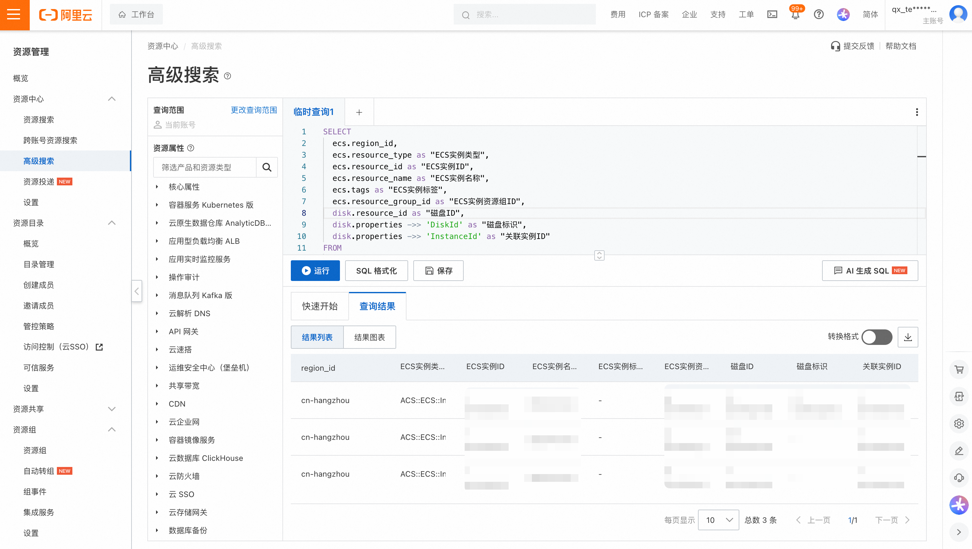
Task: Download query results with download icon
Action: point(907,337)
